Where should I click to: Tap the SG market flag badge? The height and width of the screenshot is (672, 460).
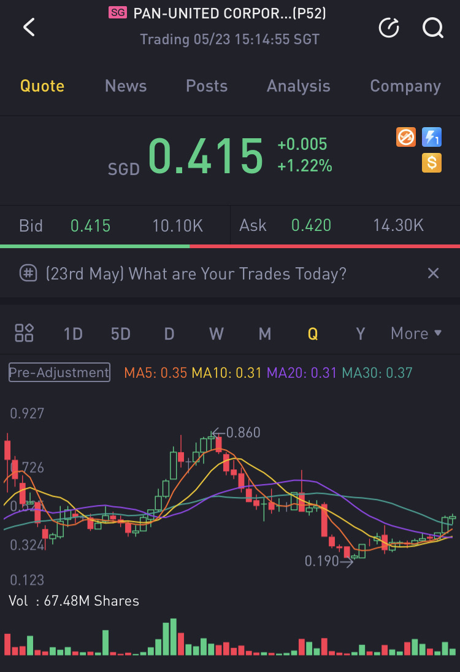(x=118, y=13)
